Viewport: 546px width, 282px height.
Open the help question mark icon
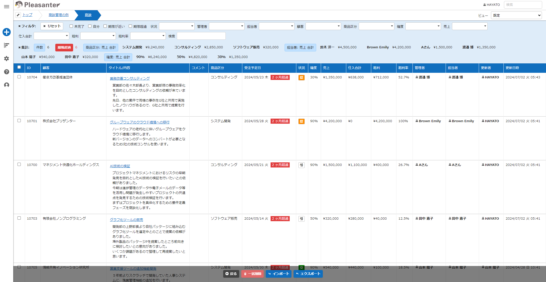[7, 72]
